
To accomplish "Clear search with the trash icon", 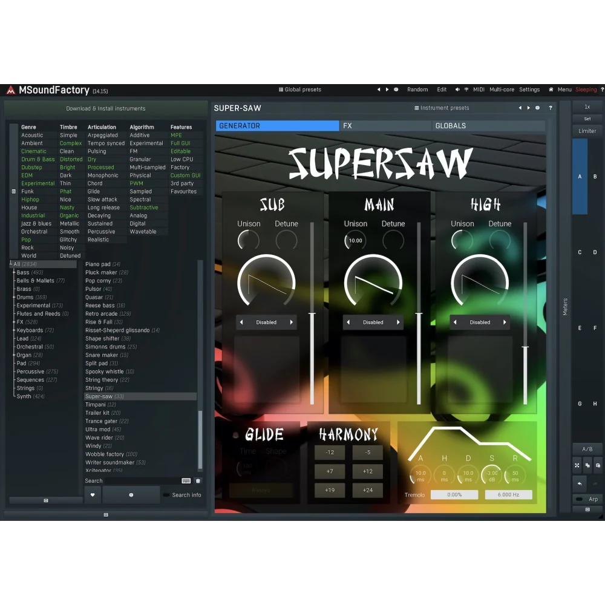I will coord(198,481).
